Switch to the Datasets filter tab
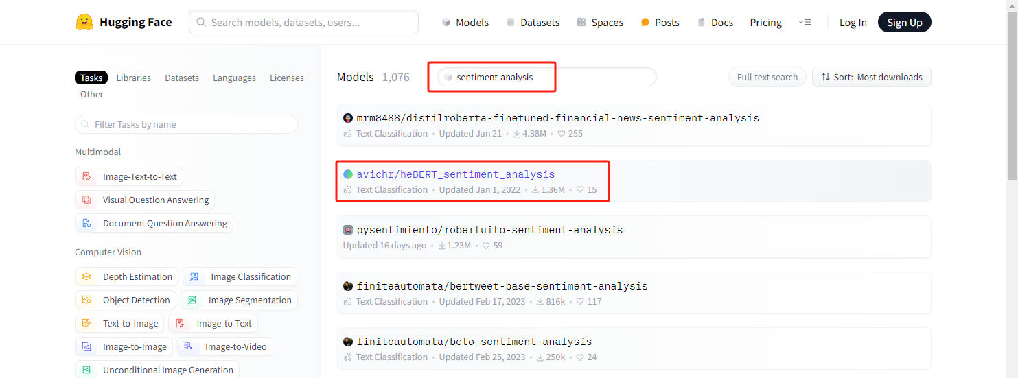 [x=182, y=78]
